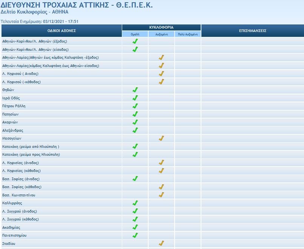
Task: Click orange checkmark for Λ. Κηφισίας (κάθοδος)
Action: coord(161,171)
